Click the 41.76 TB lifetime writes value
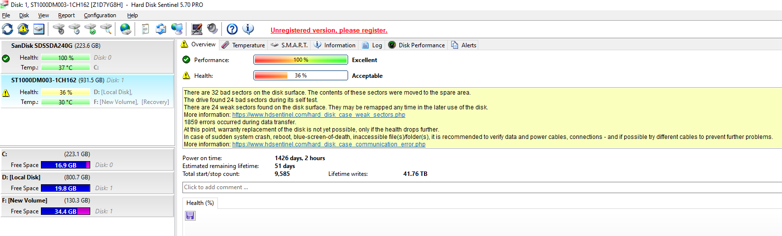Image resolution: width=782 pixels, height=236 pixels. pos(415,174)
